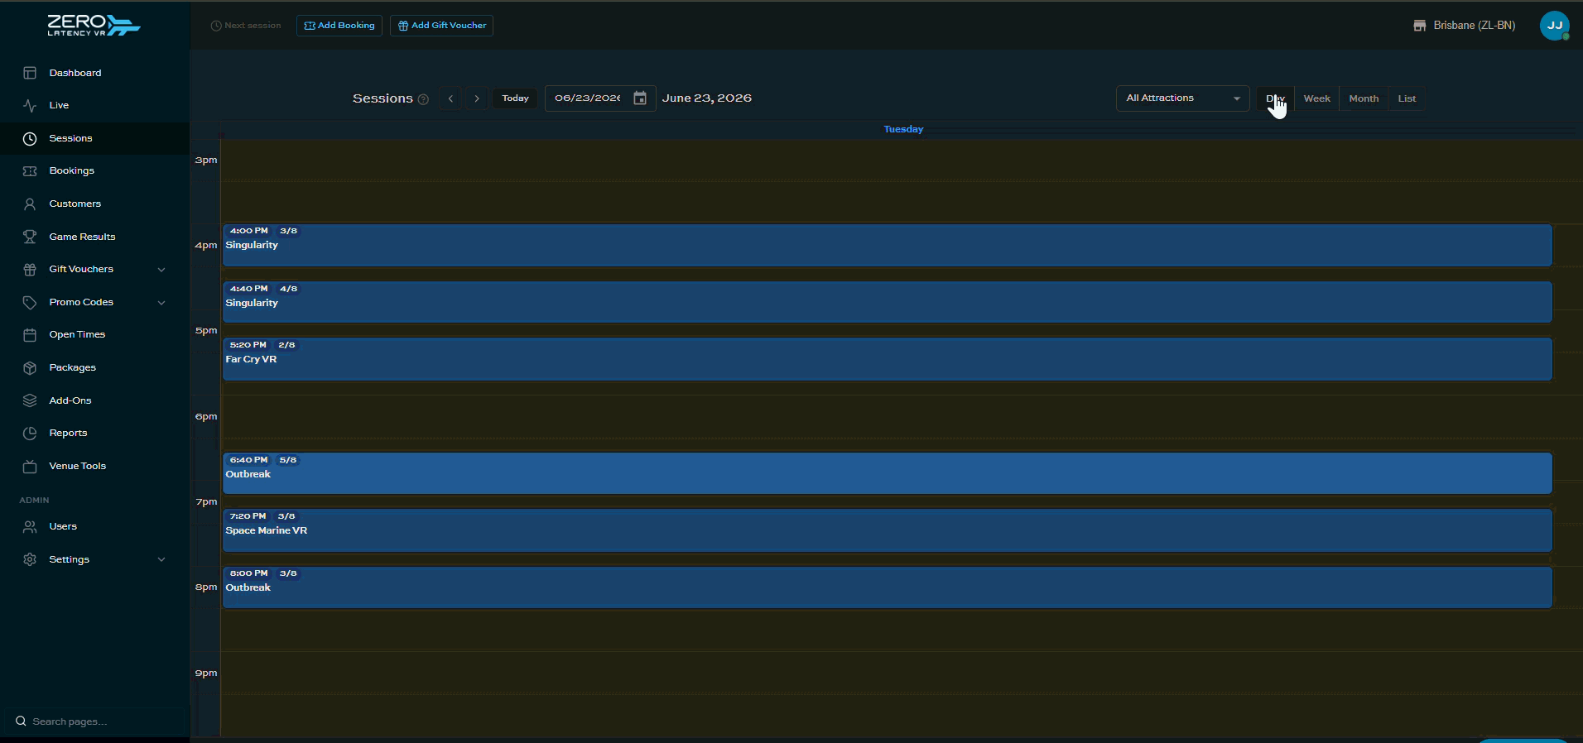Click the Game Results trophy icon
This screenshot has height=743, width=1583.
[x=30, y=237]
